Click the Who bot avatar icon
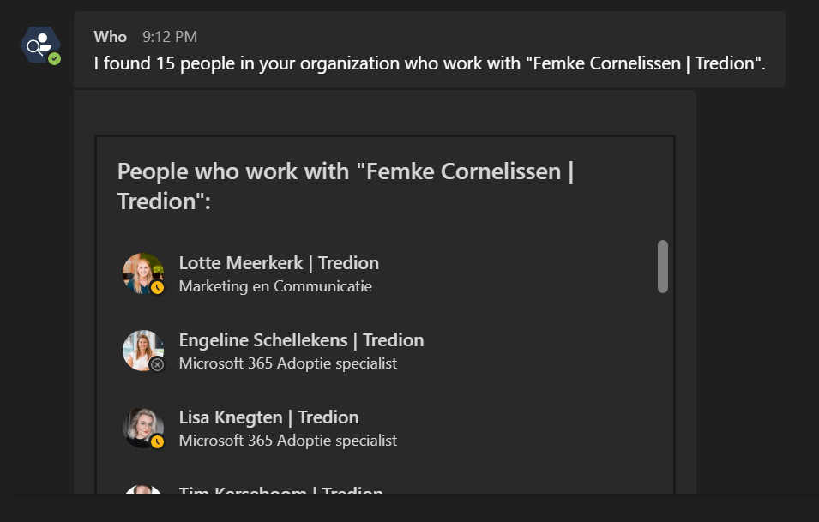This screenshot has height=522, width=819. 39,45
